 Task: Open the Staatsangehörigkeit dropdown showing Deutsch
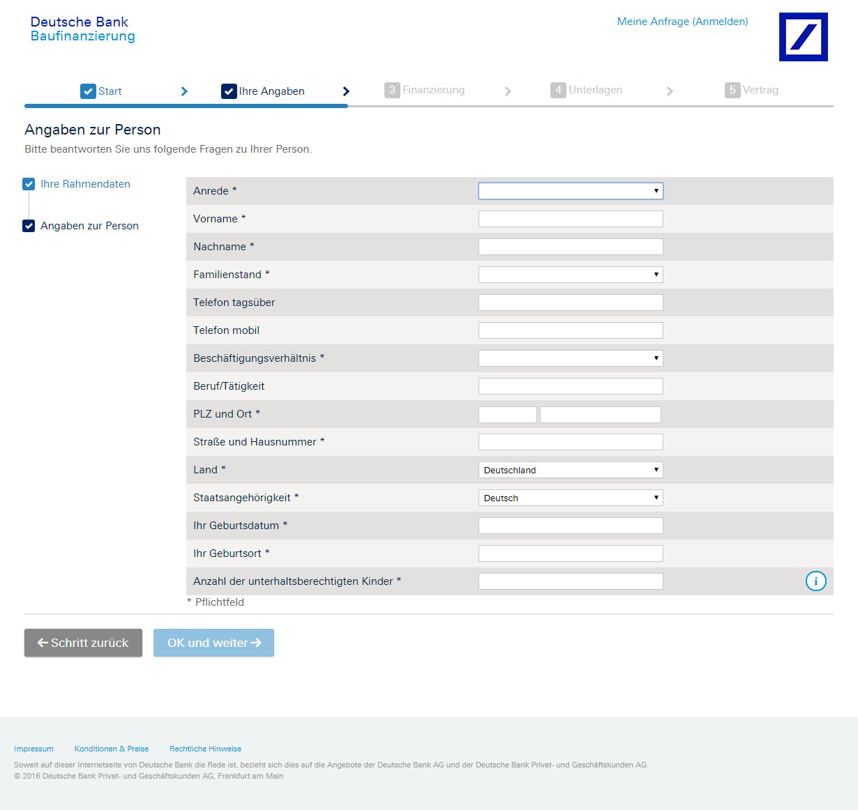pyautogui.click(x=571, y=498)
